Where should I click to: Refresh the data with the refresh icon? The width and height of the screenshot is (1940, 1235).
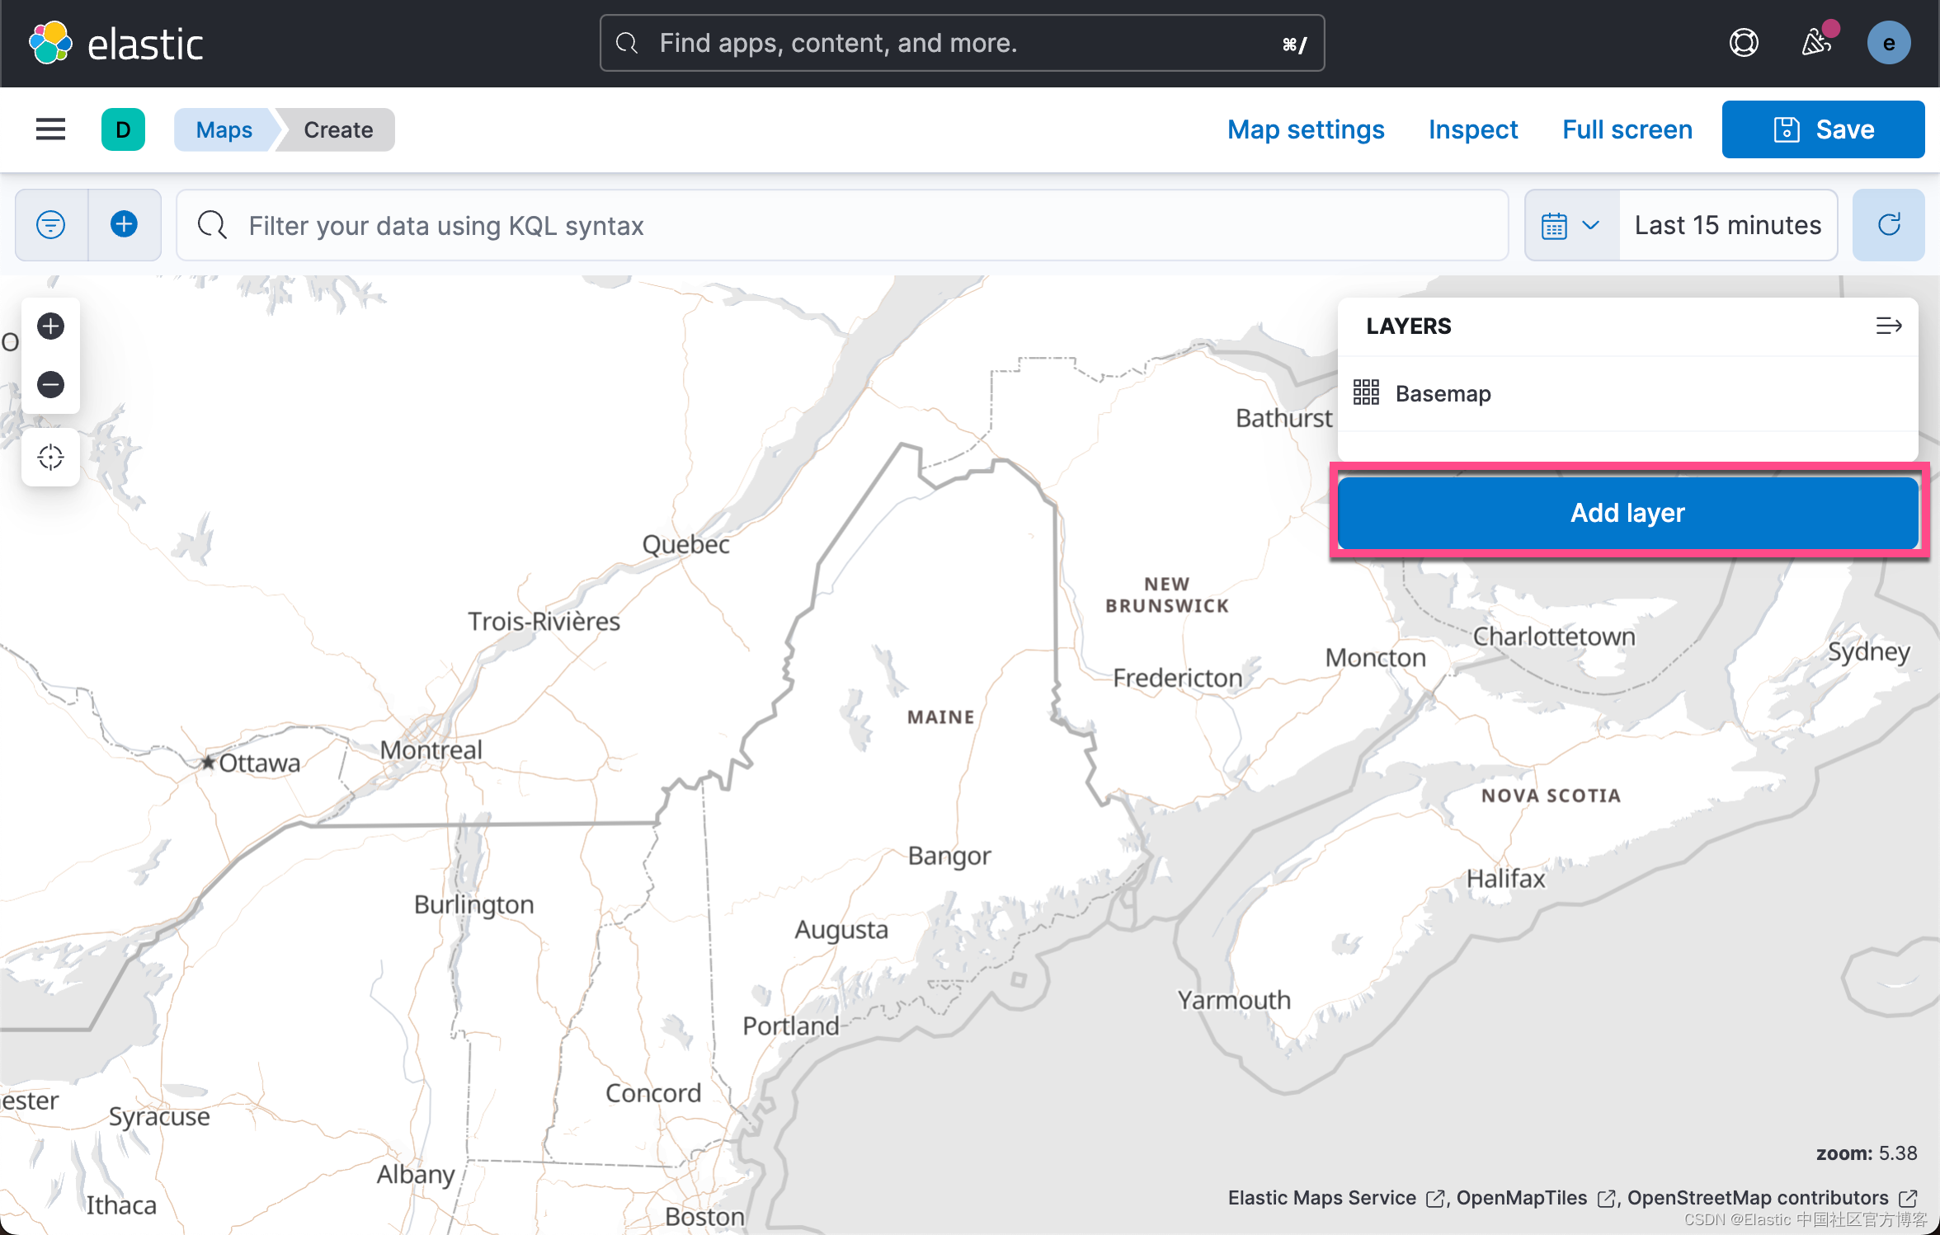[1889, 225]
